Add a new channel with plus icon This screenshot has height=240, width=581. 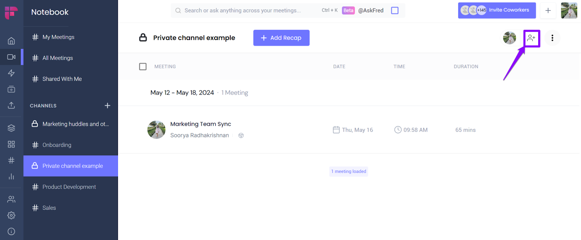[107, 106]
